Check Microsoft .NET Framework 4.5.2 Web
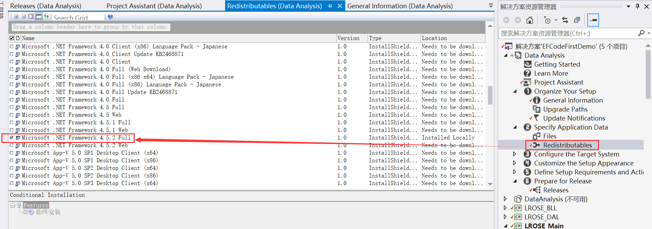 [x=12, y=145]
